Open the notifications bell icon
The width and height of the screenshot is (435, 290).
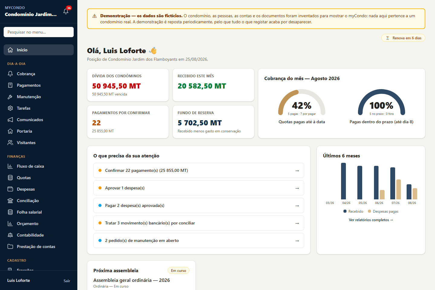[66, 11]
